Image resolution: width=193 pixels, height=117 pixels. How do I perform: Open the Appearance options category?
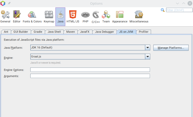coord(120,17)
